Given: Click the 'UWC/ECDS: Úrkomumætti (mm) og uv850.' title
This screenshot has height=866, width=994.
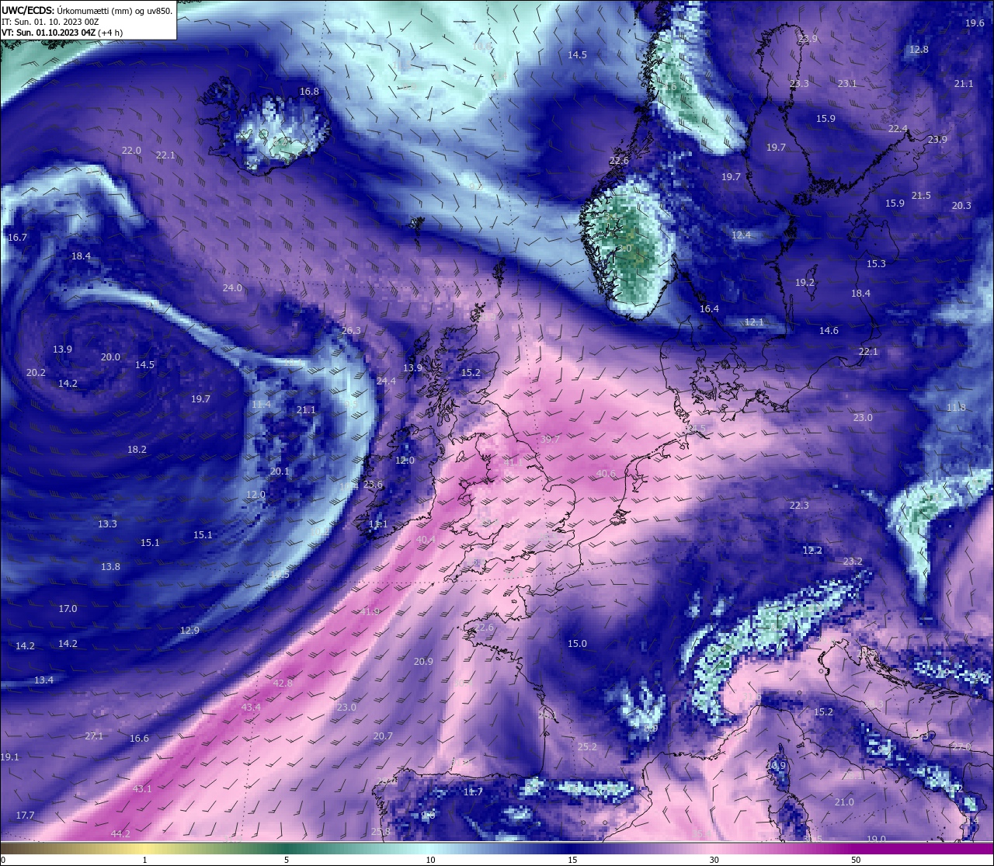Looking at the screenshot, I should 87,10.
